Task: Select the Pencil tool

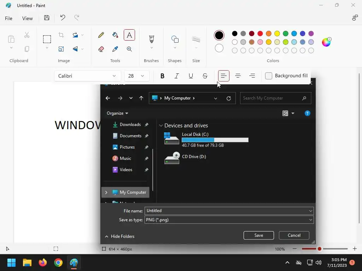Action: point(101,35)
